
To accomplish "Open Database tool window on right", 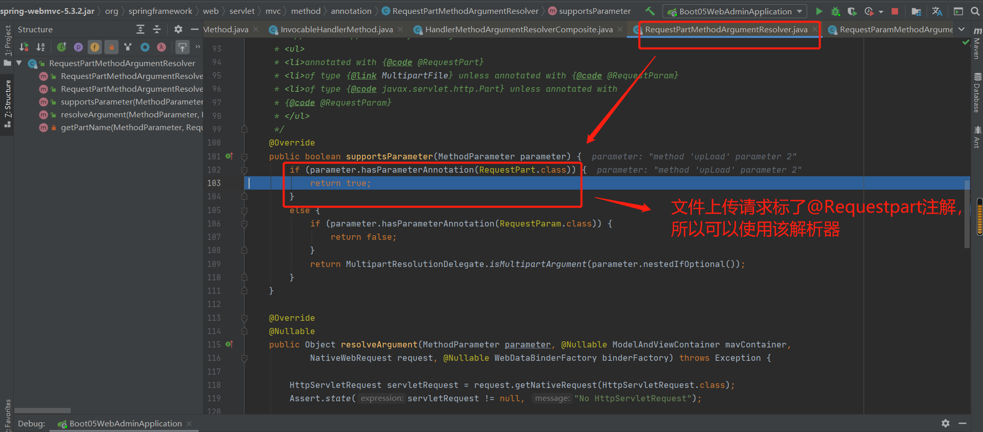I will coord(977,93).
